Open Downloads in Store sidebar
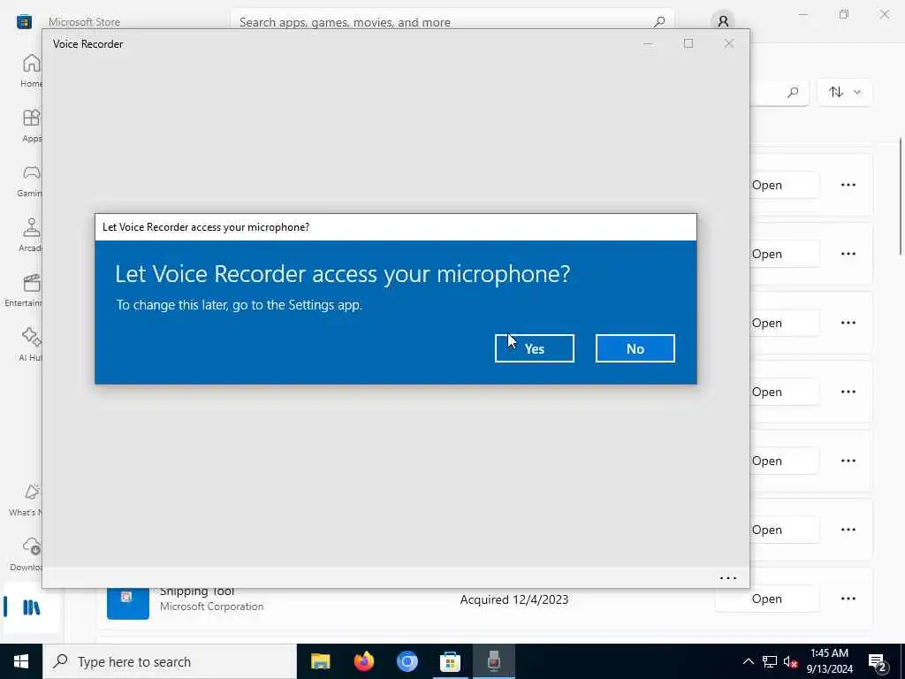 click(27, 554)
